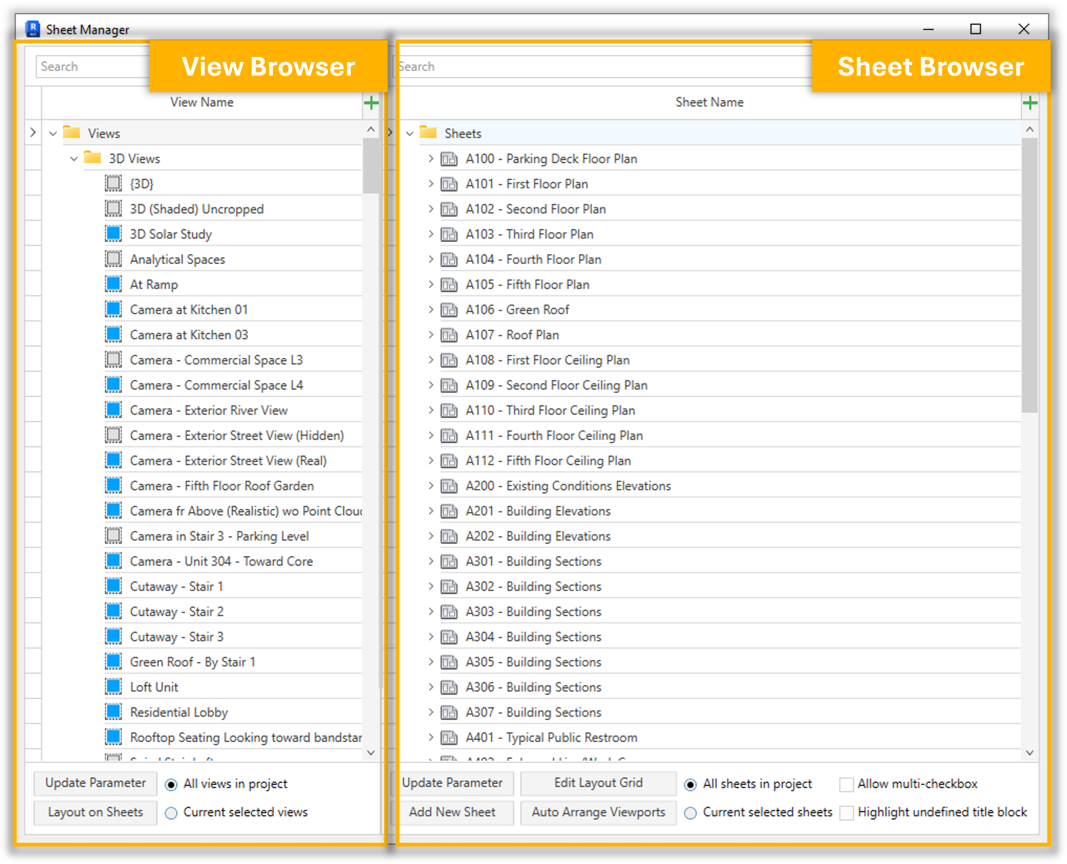
Task: Select Camera - Exterior River View item
Action: pos(209,410)
